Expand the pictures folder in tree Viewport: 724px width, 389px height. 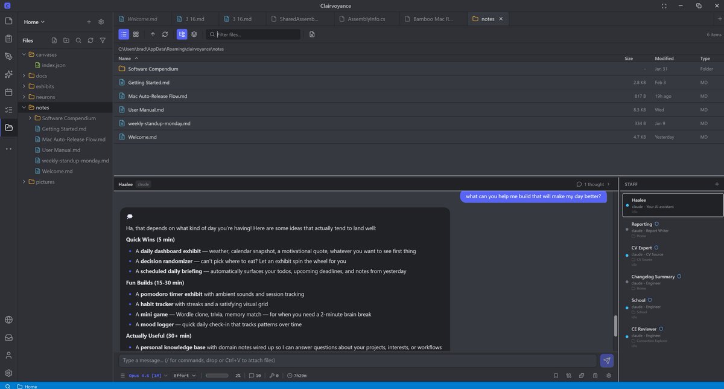[x=24, y=181]
